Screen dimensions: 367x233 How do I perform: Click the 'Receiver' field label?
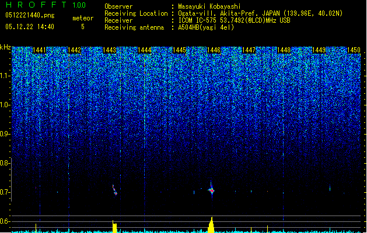(x=118, y=20)
